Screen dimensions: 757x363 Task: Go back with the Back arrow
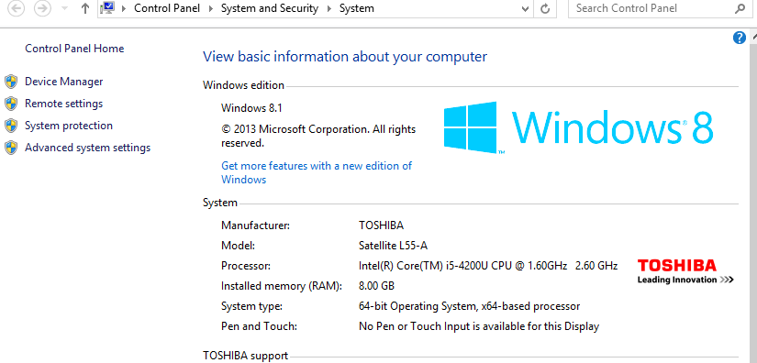(x=17, y=8)
